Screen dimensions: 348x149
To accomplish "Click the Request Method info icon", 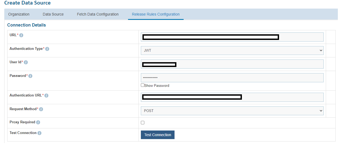I will pos(41,109).
